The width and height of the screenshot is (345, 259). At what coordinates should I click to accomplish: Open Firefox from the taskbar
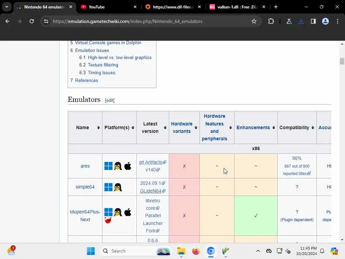pyautogui.click(x=196, y=251)
